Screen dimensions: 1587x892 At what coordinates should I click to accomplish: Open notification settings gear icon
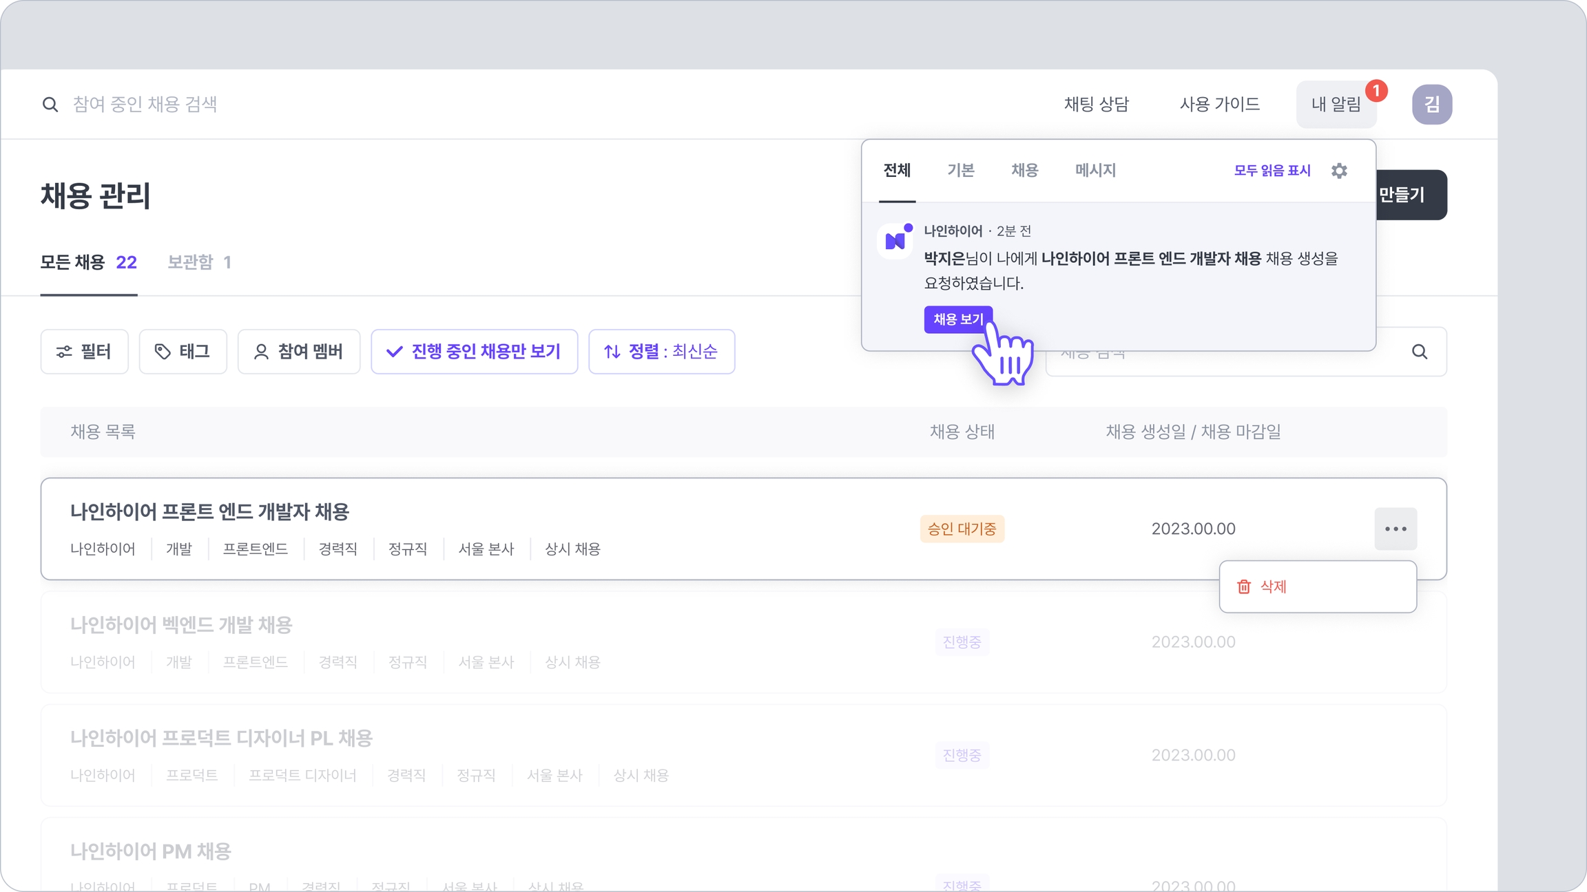pyautogui.click(x=1339, y=171)
